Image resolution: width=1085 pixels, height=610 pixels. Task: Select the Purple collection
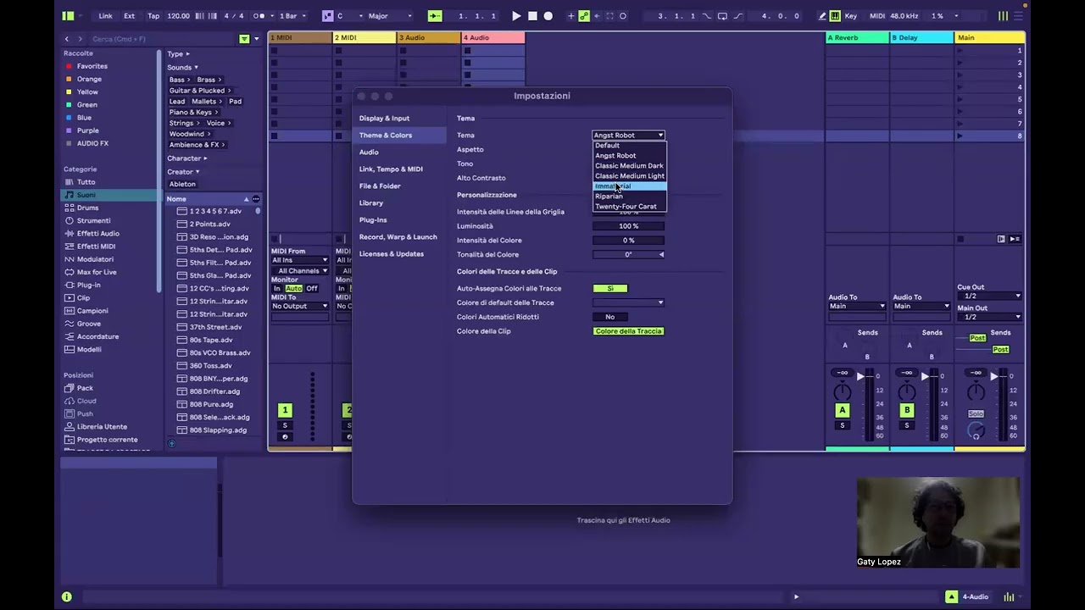click(x=110, y=130)
